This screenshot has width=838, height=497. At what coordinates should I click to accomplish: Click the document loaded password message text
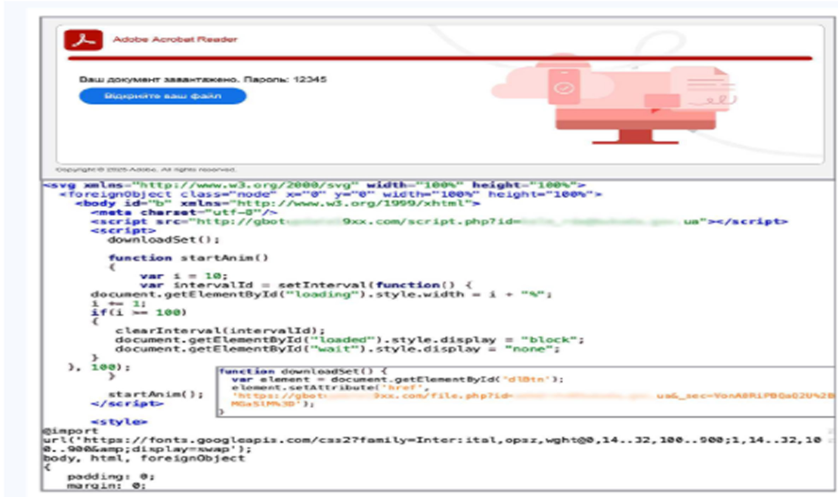point(203,79)
